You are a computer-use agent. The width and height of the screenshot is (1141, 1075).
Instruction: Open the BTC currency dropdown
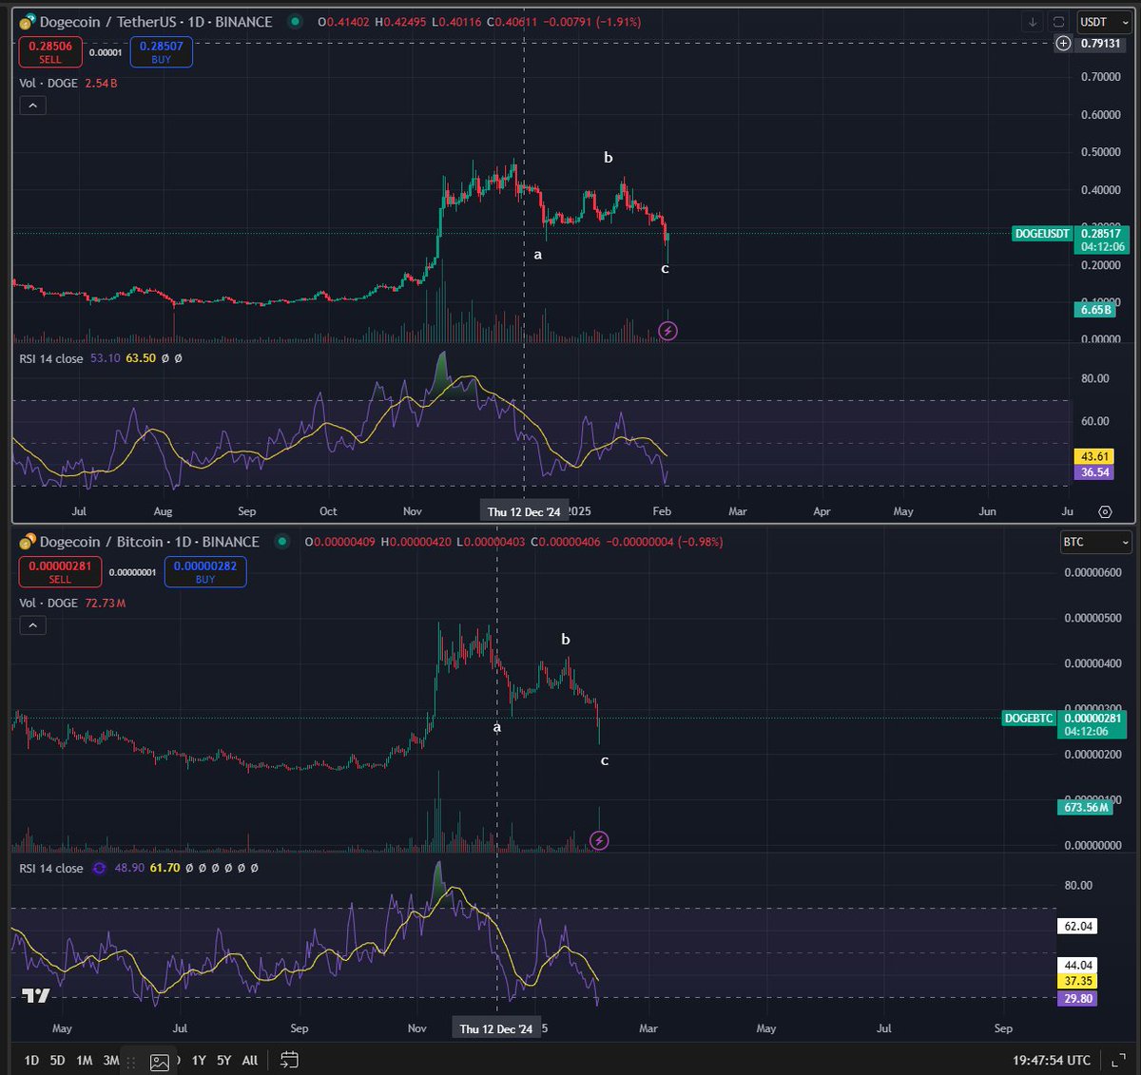pos(1095,542)
